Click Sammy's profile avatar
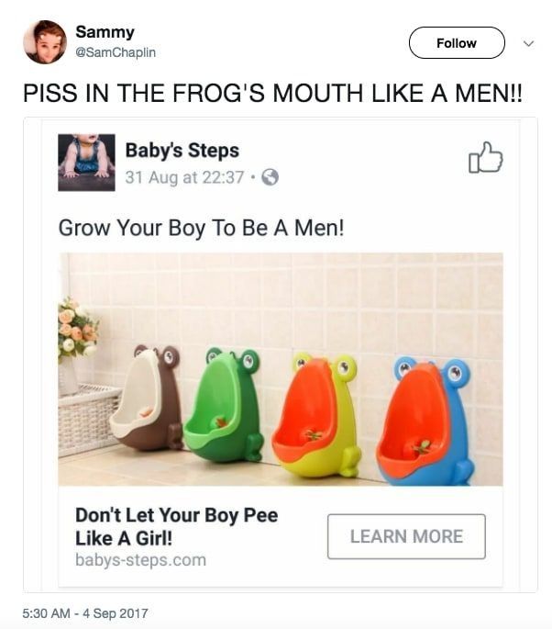The height and width of the screenshot is (629, 552). click(x=44, y=42)
